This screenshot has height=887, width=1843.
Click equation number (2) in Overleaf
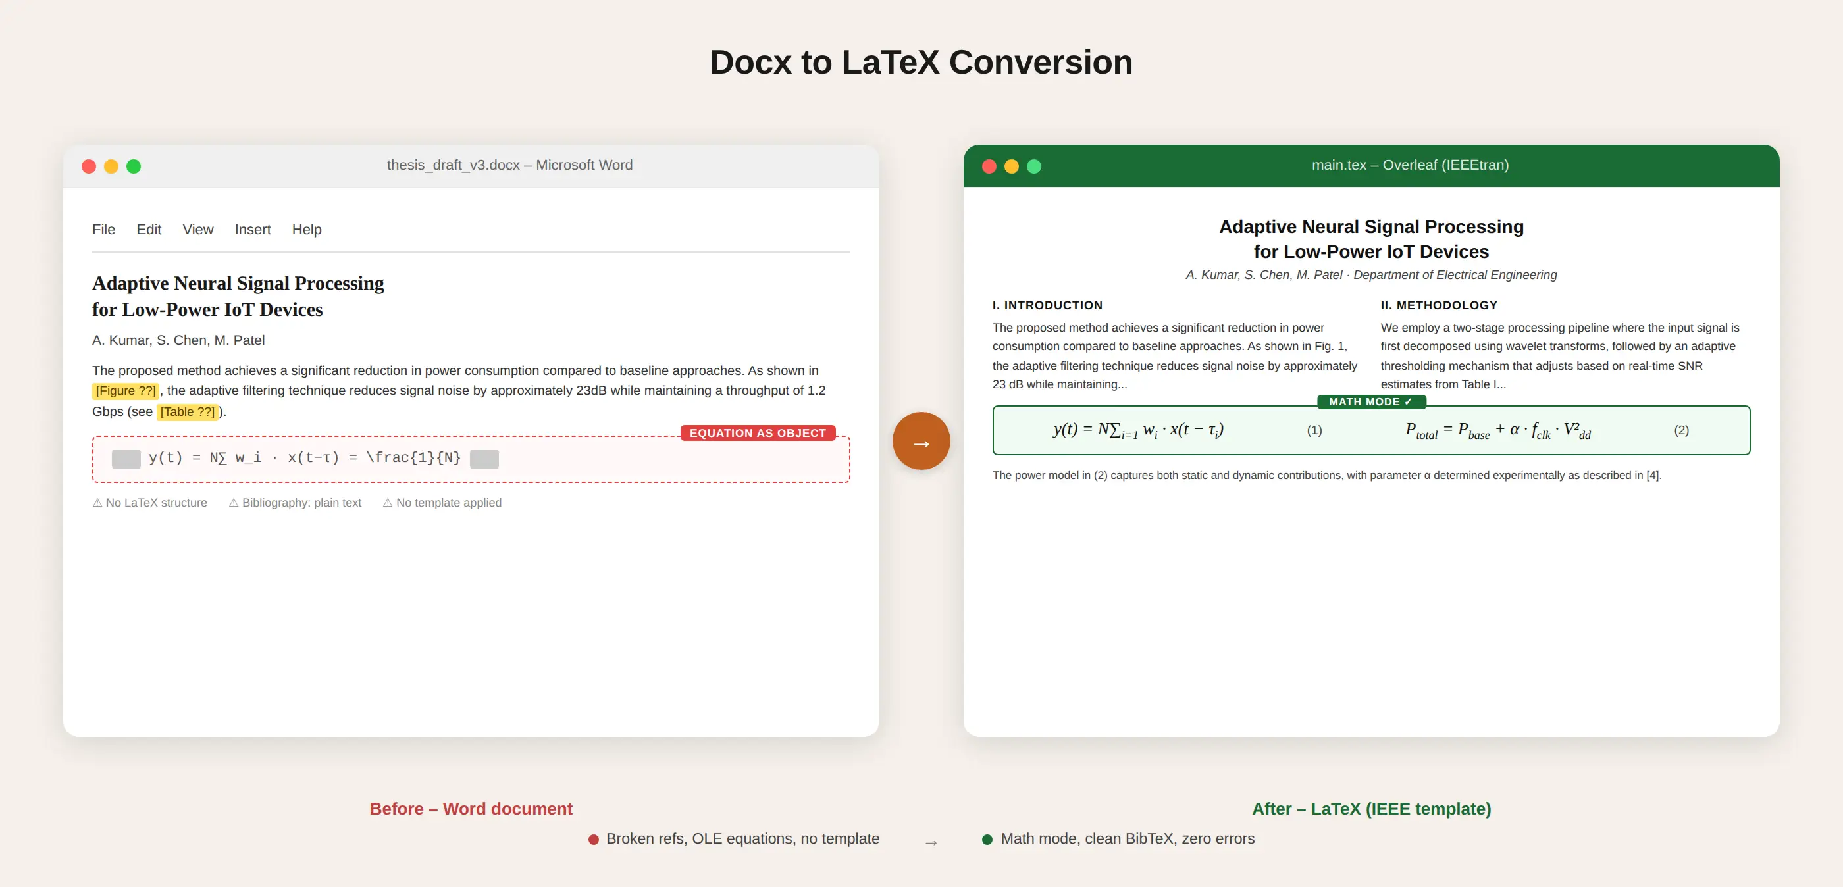point(1681,430)
